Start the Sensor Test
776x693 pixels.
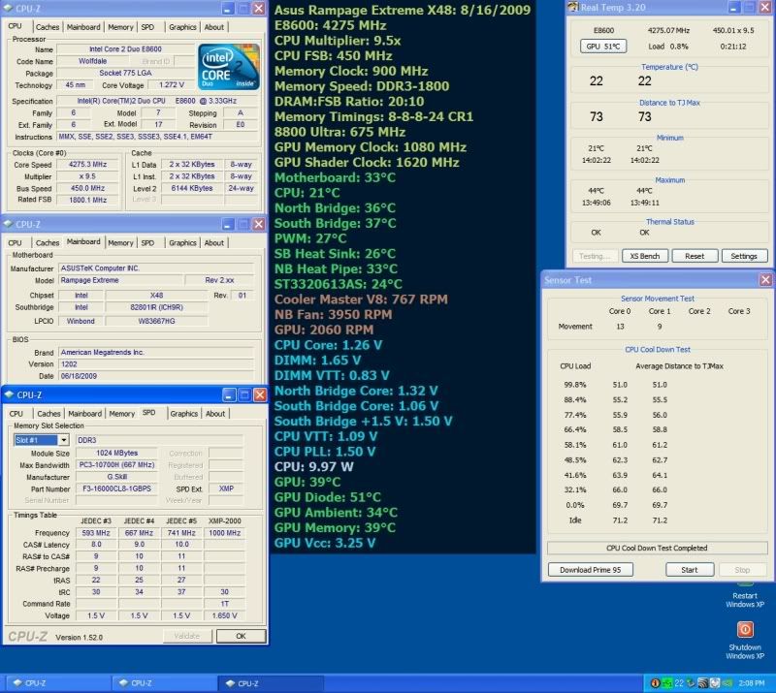[x=690, y=570]
